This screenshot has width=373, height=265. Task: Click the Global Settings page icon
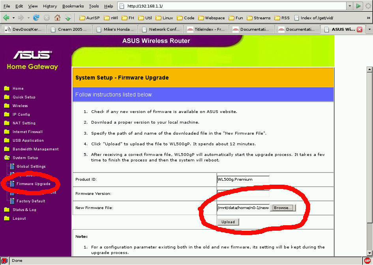[12, 166]
